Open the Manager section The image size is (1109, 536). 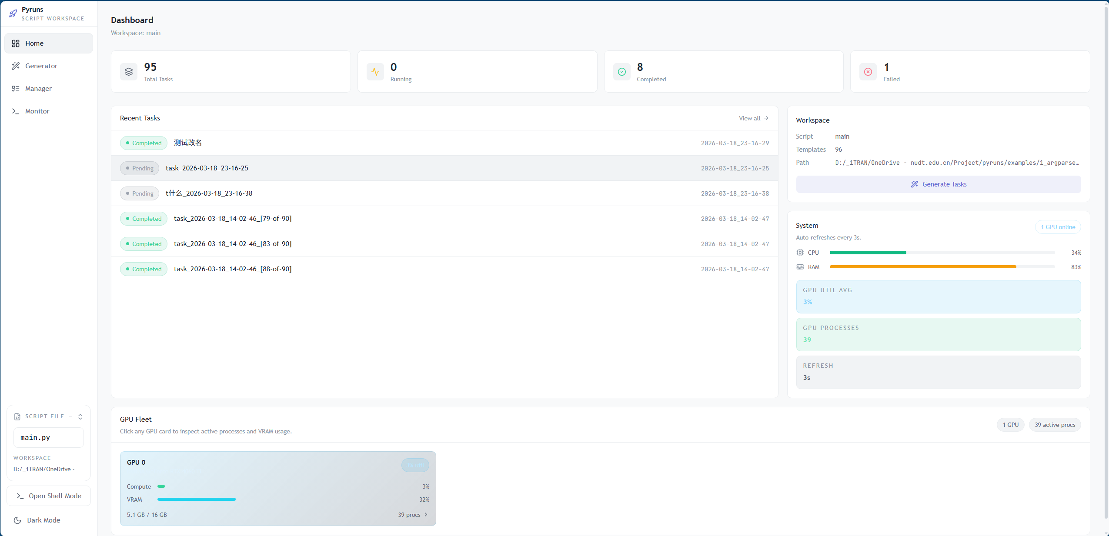38,89
